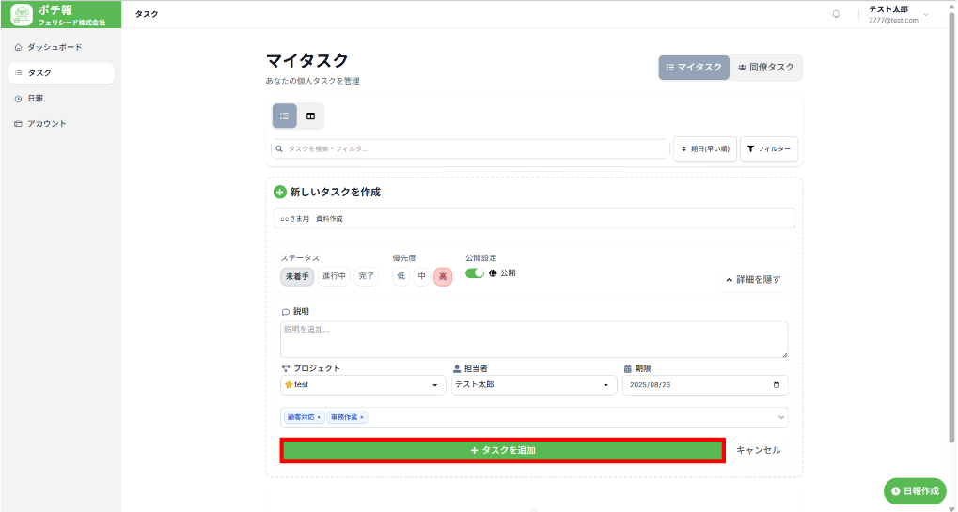Remove the 事務作業 tag

point(362,417)
